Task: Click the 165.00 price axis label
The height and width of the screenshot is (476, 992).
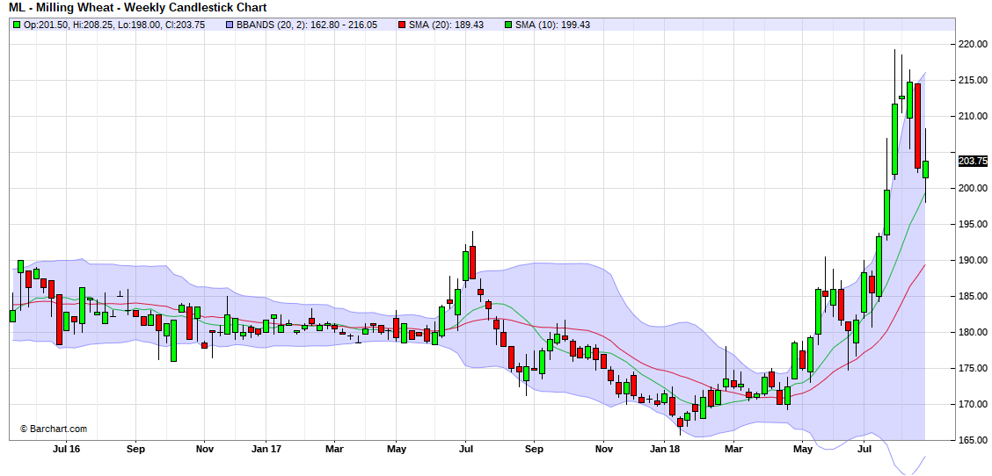Action: (972, 440)
